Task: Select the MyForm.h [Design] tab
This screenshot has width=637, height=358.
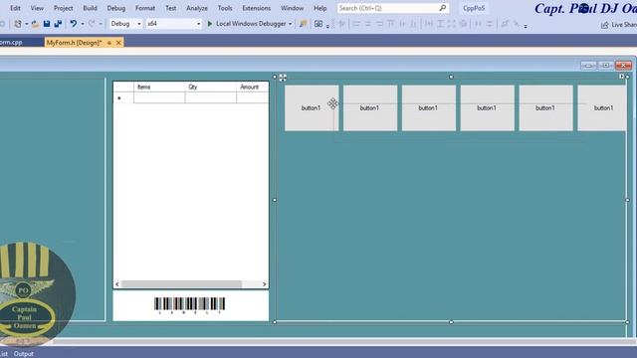Action: pos(74,42)
